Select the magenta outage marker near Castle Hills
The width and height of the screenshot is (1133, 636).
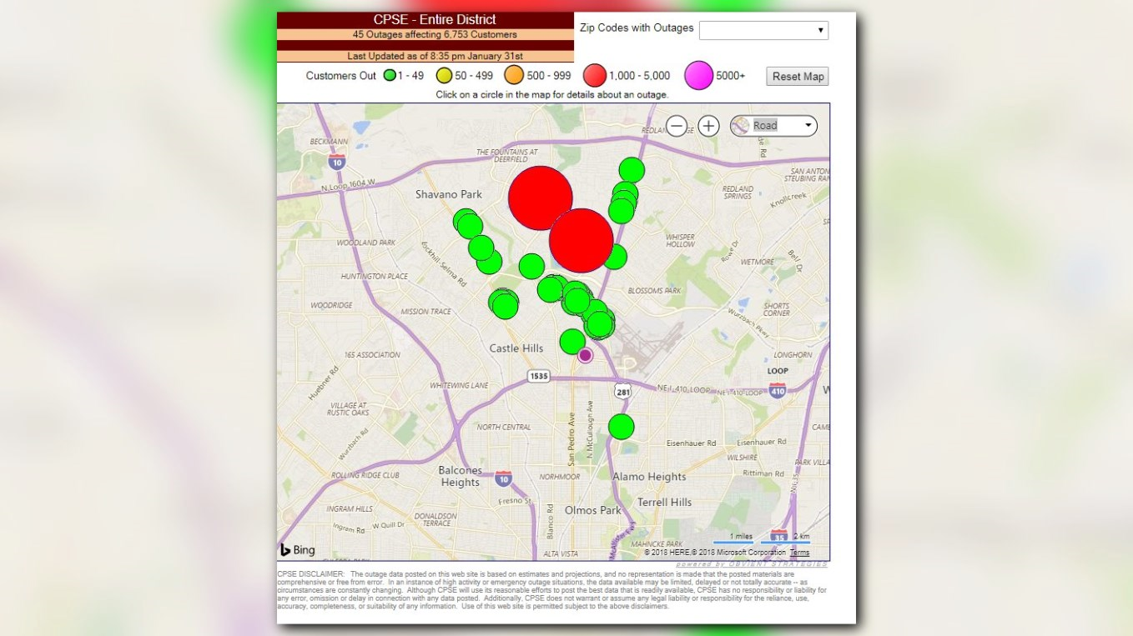[585, 354]
